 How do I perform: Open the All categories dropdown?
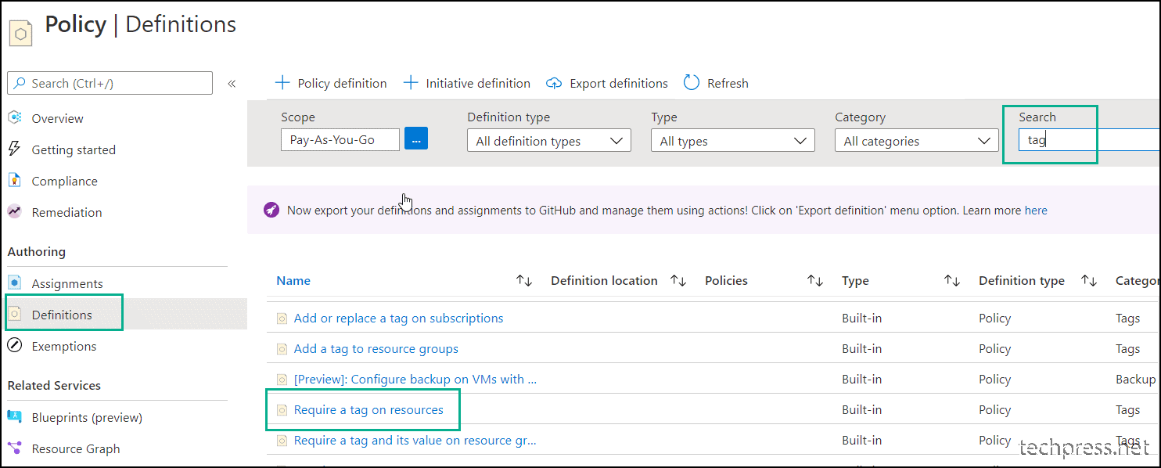[916, 141]
